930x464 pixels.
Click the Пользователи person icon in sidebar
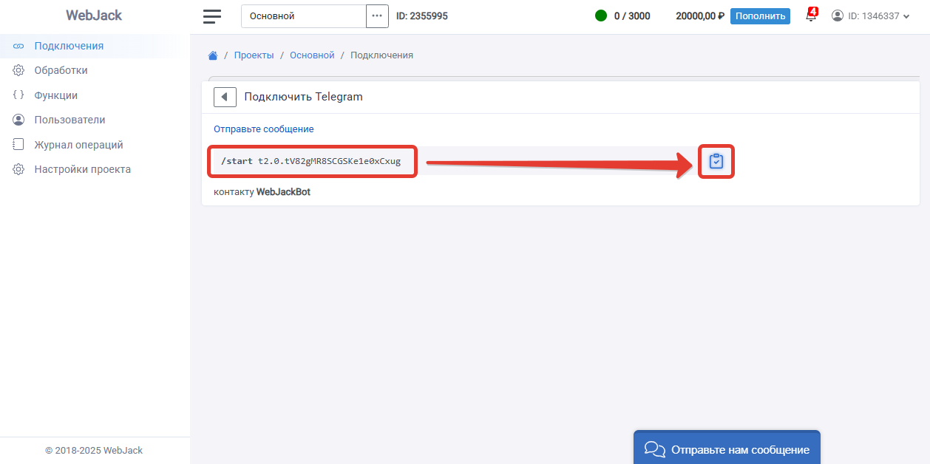tap(18, 120)
